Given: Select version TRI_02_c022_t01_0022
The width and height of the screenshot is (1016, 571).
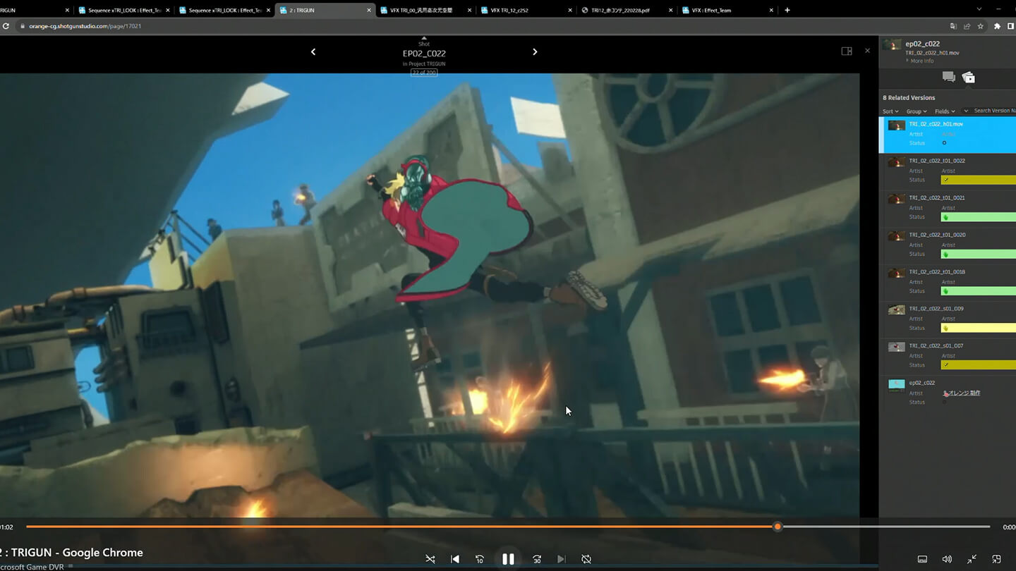Looking at the screenshot, I should click(x=948, y=171).
